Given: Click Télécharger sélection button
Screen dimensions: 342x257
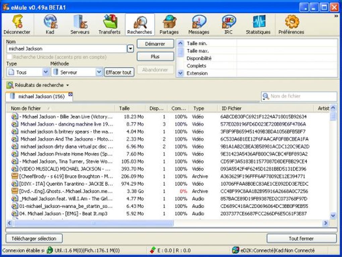Looking at the screenshot, I should pos(34,239).
